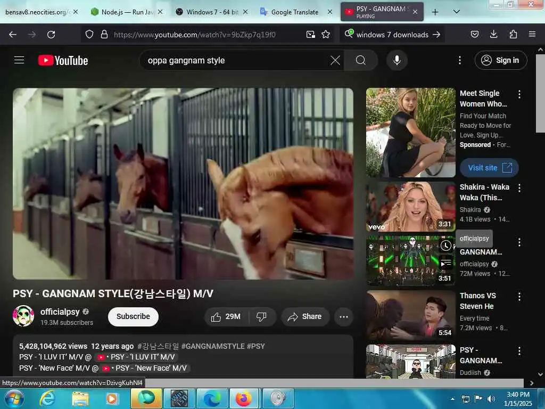Viewport: 545px width, 409px height.
Task: Run the windows 7 downloads search arrow
Action: pyautogui.click(x=436, y=35)
